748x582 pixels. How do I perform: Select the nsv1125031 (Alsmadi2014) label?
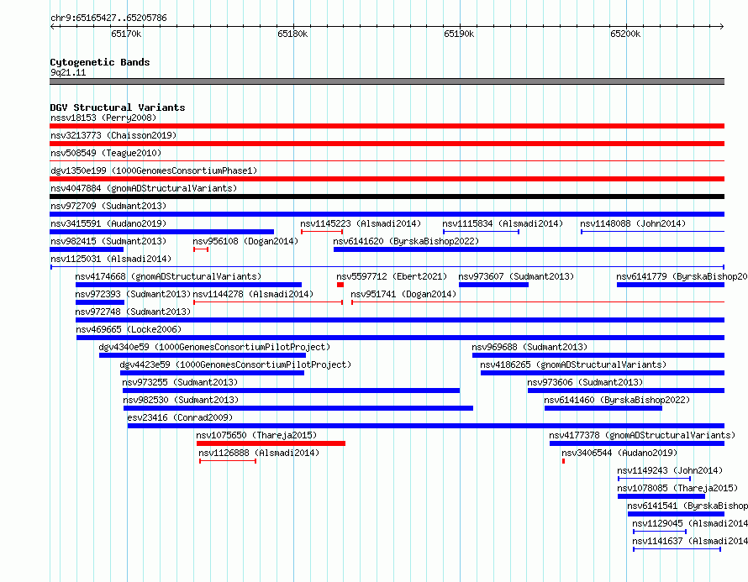[111, 259]
